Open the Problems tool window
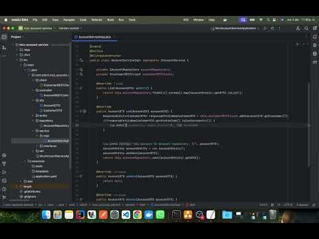 click(x=4, y=189)
